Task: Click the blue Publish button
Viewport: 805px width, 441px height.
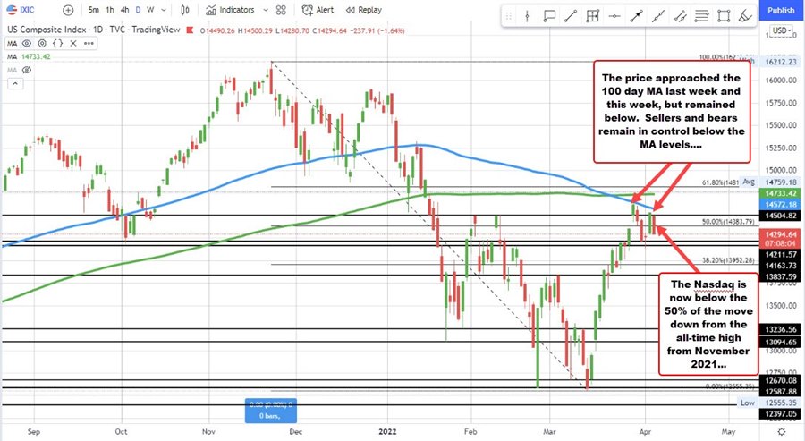Action: point(781,10)
